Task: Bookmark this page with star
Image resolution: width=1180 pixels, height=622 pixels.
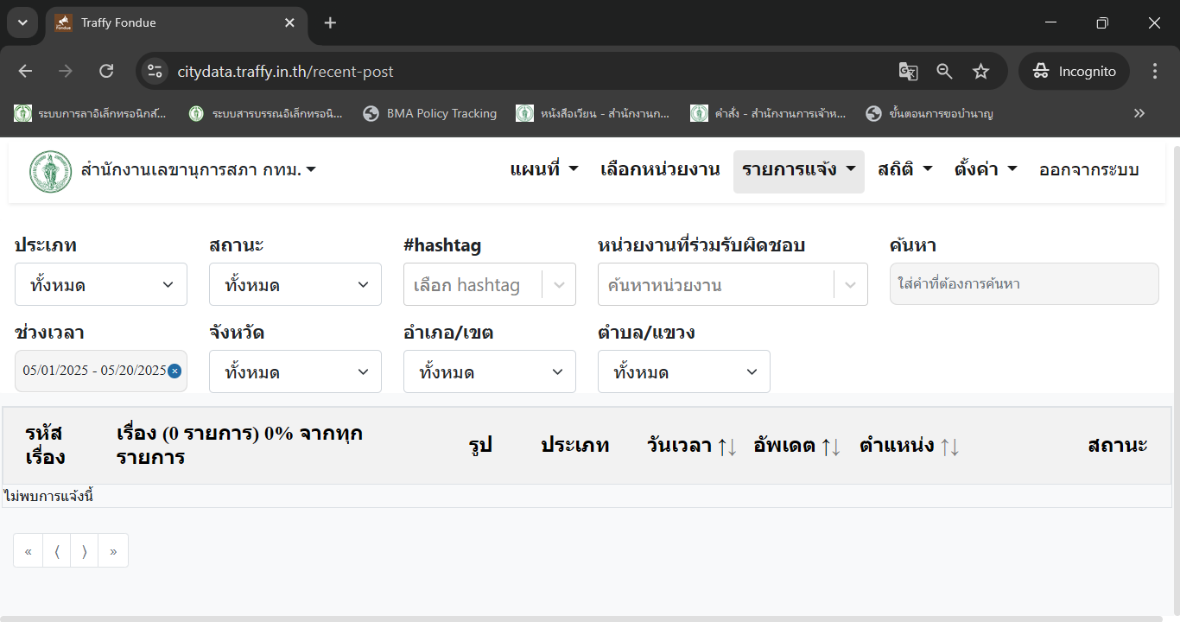Action: pos(980,72)
